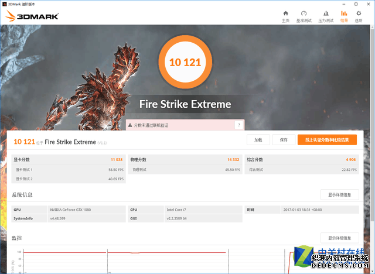The width and height of the screenshot is (375, 274).
Task: Click the 3DMark logo
Action: point(32,16)
